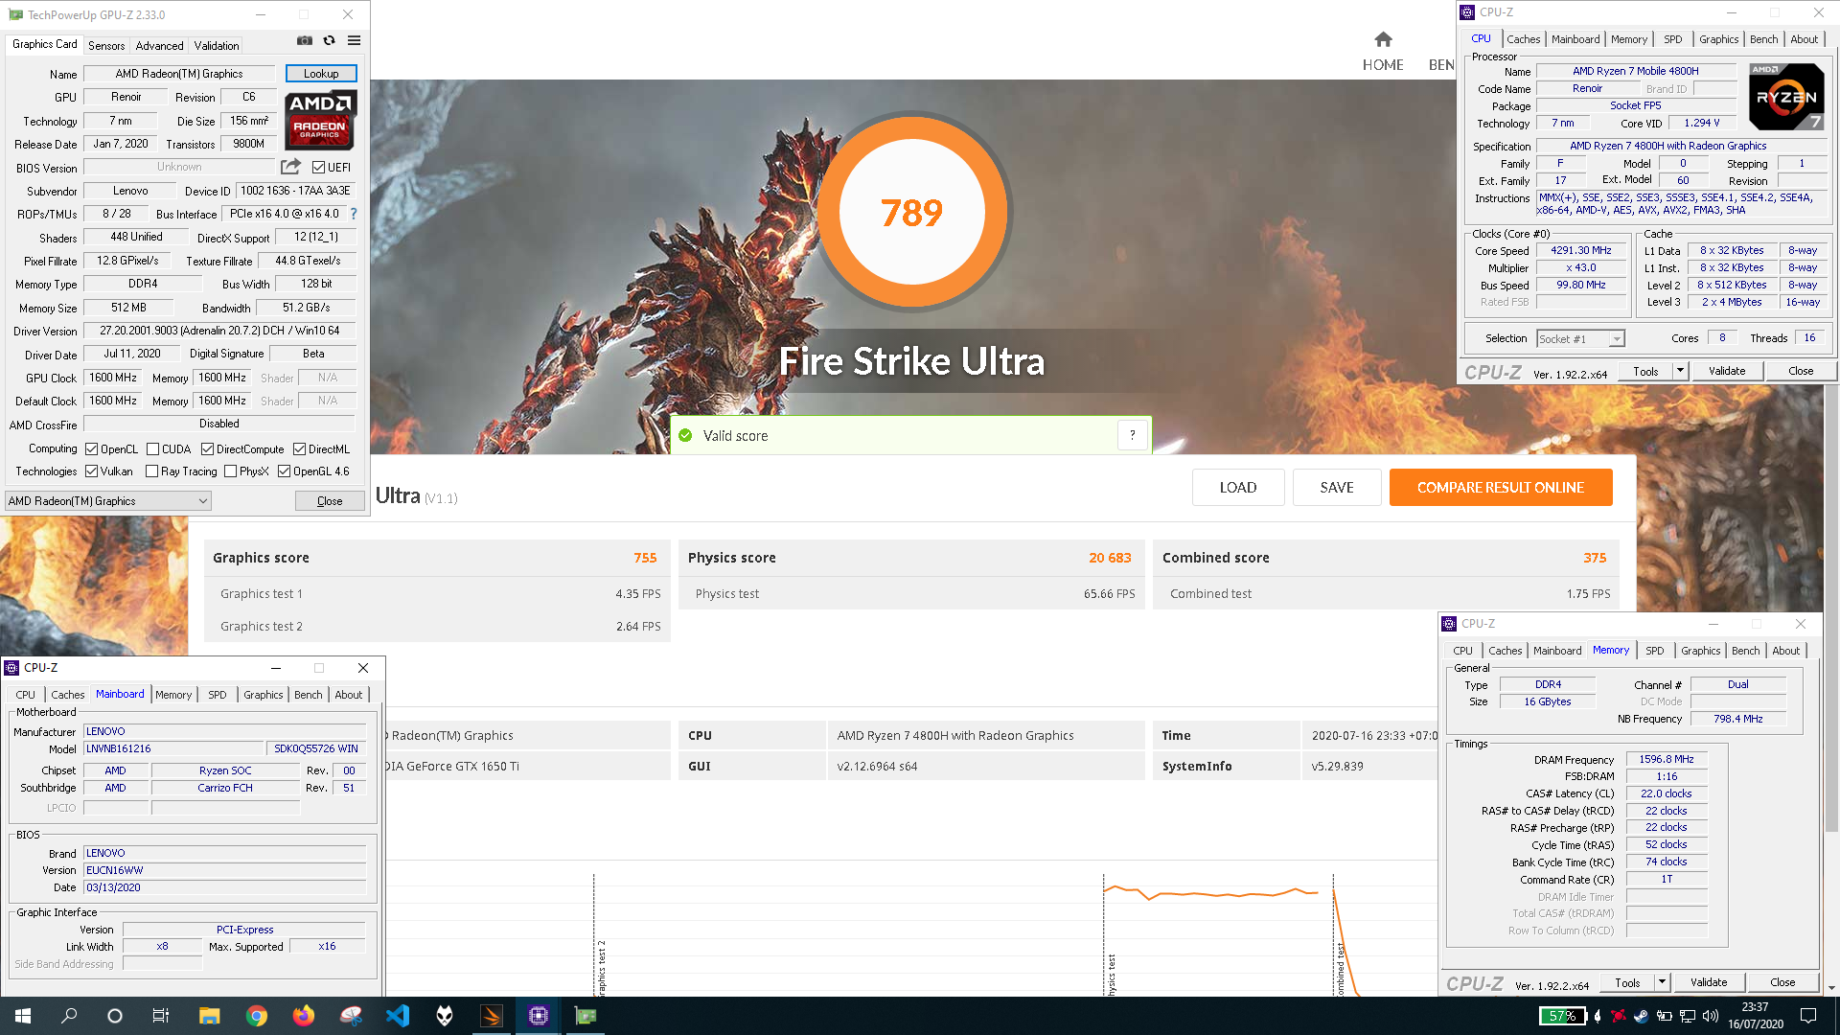Screen dimensions: 1840x1035
Task: Open Bench tab in the Memory CPU-Z window
Action: (x=1745, y=651)
